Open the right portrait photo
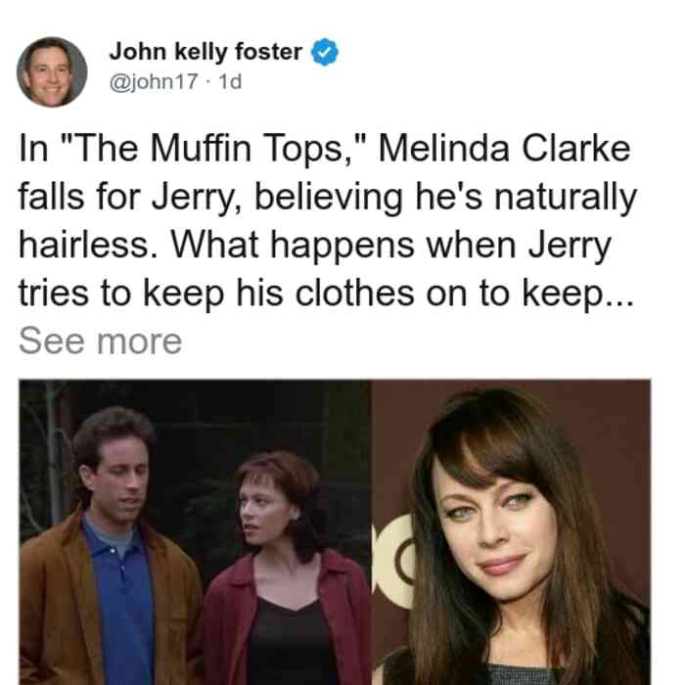 [x=511, y=532]
